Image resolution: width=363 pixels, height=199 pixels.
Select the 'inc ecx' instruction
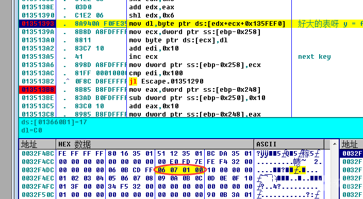pos(143,57)
